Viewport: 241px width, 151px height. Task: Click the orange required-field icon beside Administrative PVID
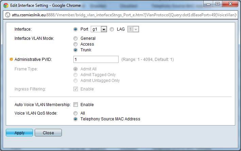11,60
